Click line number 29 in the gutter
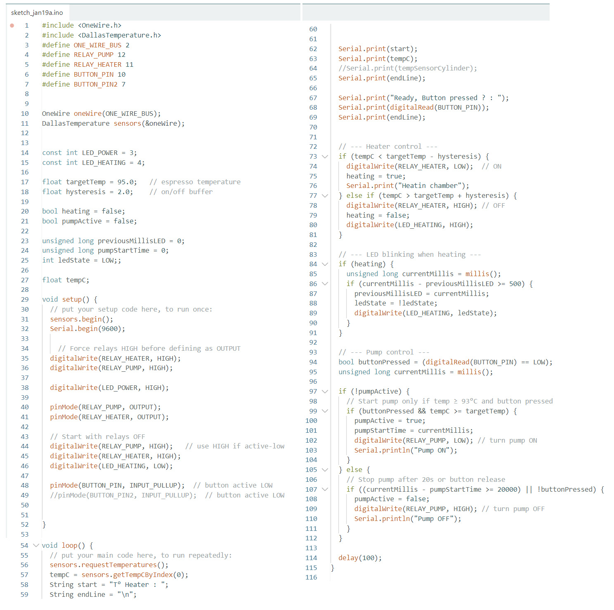Image resolution: width=614 pixels, height=610 pixels. coord(25,300)
